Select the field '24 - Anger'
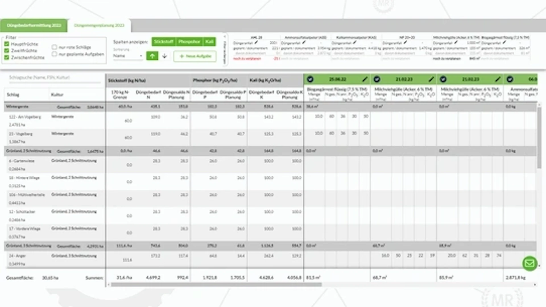Screen dimensions: 546x307 (17, 256)
